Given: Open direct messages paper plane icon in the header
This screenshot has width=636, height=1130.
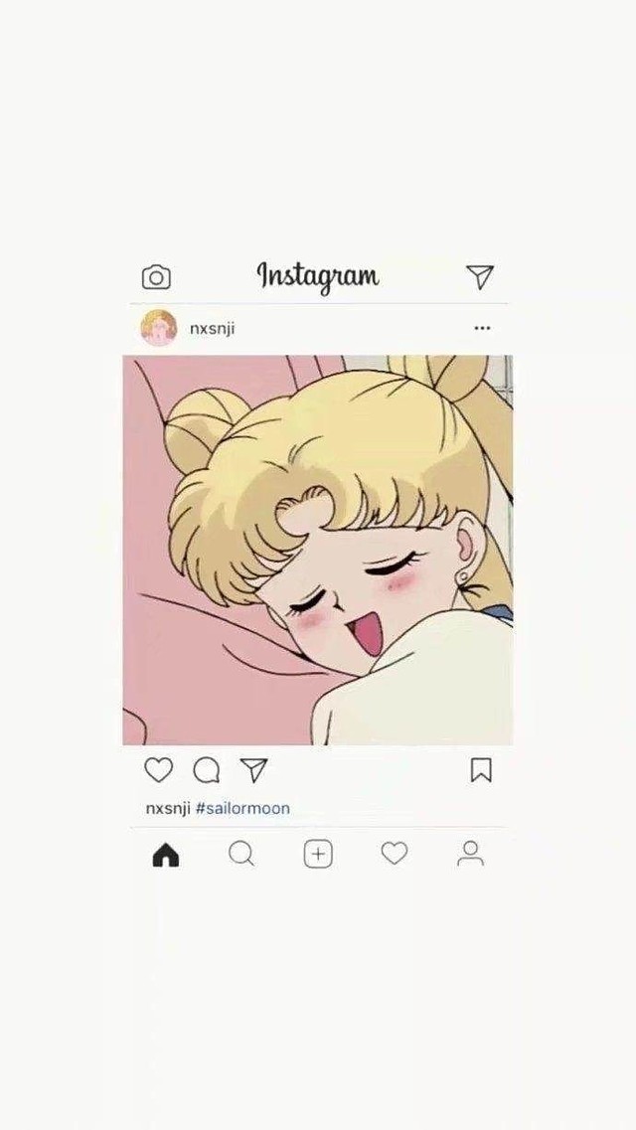Looking at the screenshot, I should pyautogui.click(x=480, y=276).
